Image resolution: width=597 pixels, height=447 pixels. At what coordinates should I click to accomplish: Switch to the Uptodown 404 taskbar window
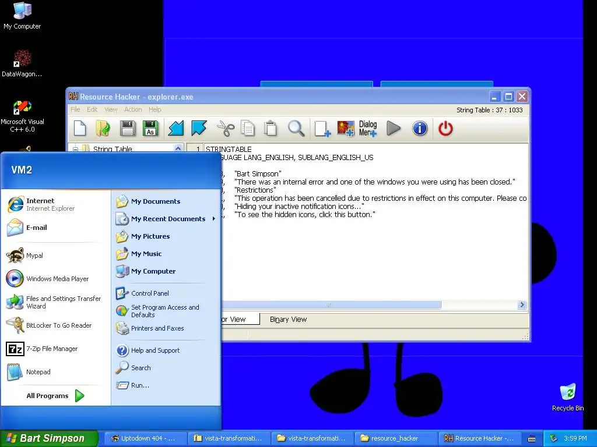145,438
